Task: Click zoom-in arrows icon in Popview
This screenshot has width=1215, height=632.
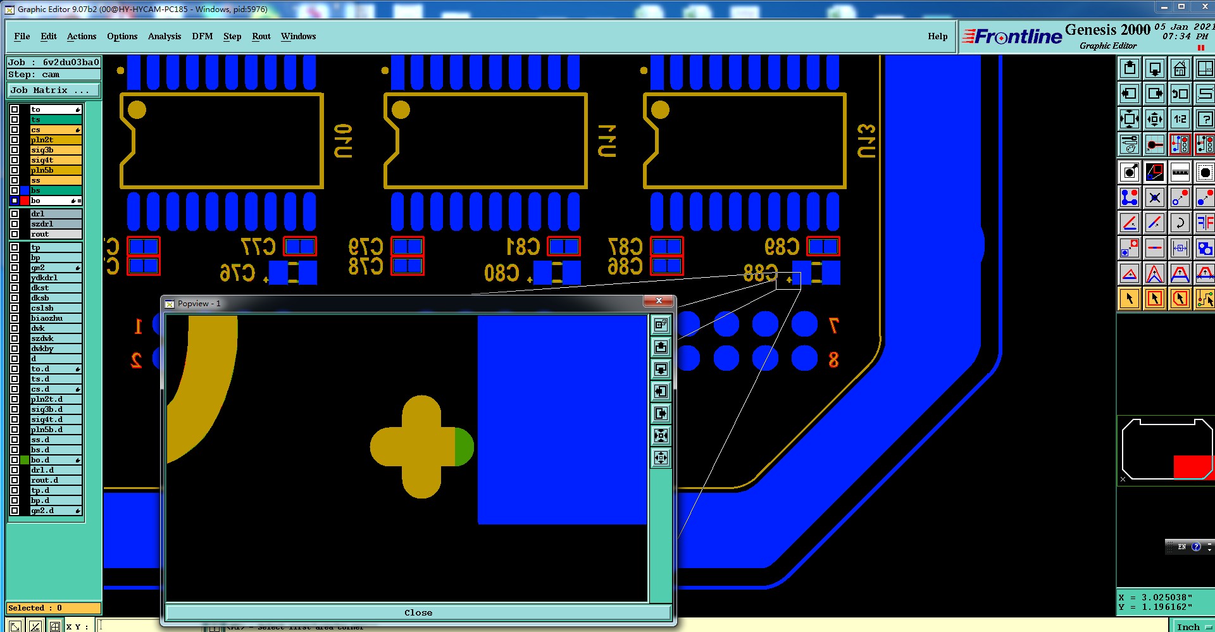Action: (x=661, y=435)
